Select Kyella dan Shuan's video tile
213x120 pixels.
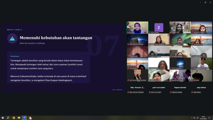point(180,76)
